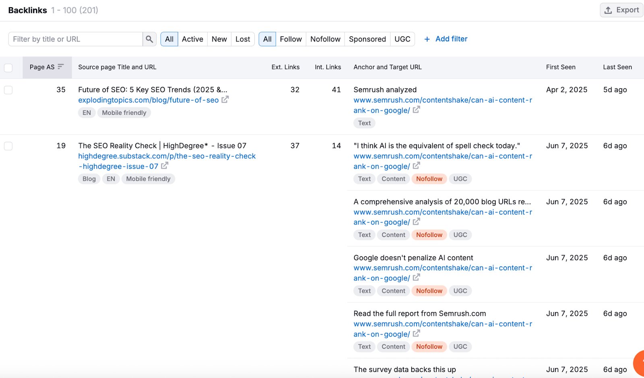Switch to the Sponsored filter tab
The image size is (644, 378).
coord(367,39)
